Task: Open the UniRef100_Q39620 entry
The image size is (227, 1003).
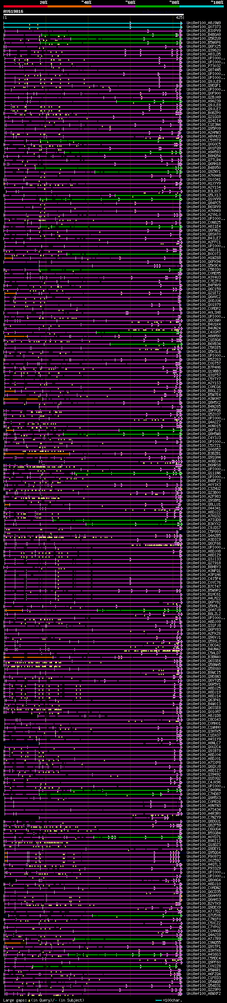Action: pyautogui.click(x=204, y=50)
